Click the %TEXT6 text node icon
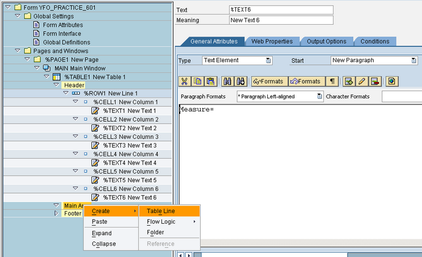 pos(95,197)
